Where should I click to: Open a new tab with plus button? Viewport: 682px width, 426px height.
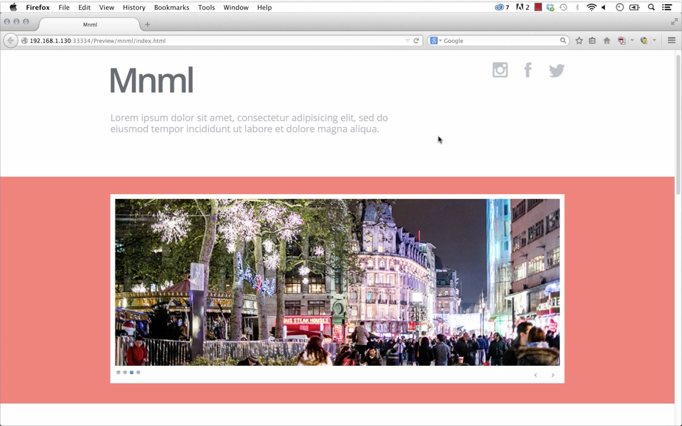[x=147, y=25]
